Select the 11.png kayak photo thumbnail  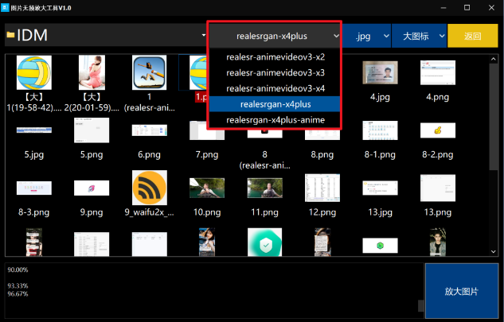tap(265, 188)
